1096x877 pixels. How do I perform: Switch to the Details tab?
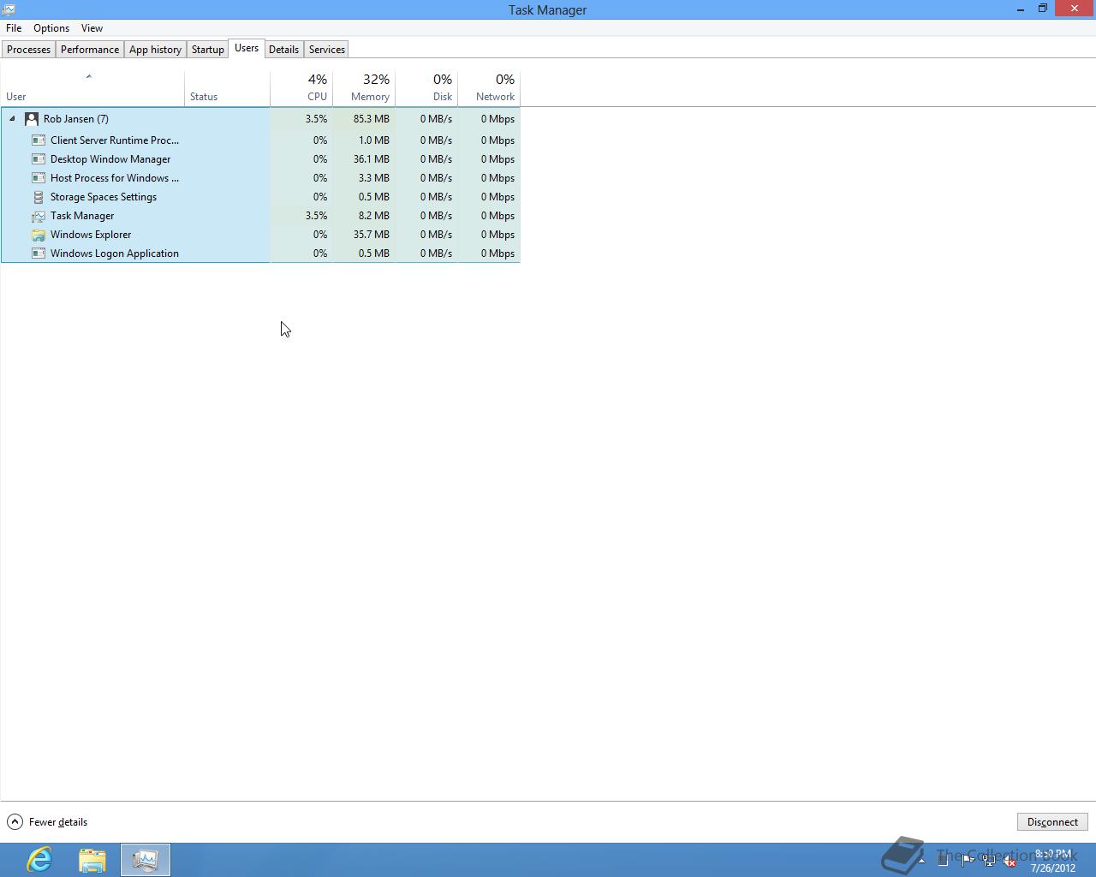(283, 50)
